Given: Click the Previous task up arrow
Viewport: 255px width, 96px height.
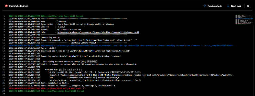Looking at the screenshot, I should coord(205,6).
